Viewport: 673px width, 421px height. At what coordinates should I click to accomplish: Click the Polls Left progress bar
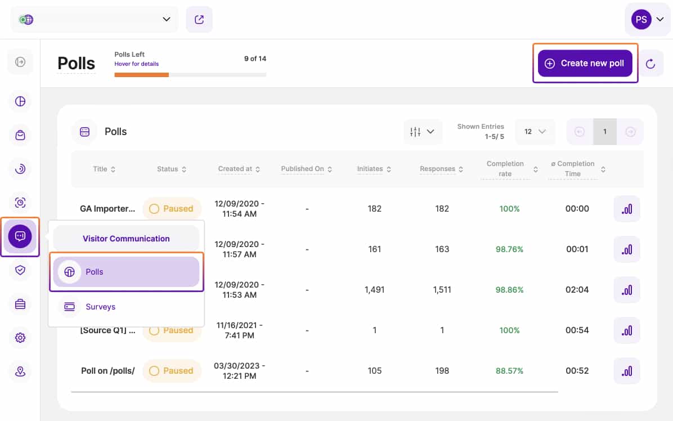coord(190,75)
